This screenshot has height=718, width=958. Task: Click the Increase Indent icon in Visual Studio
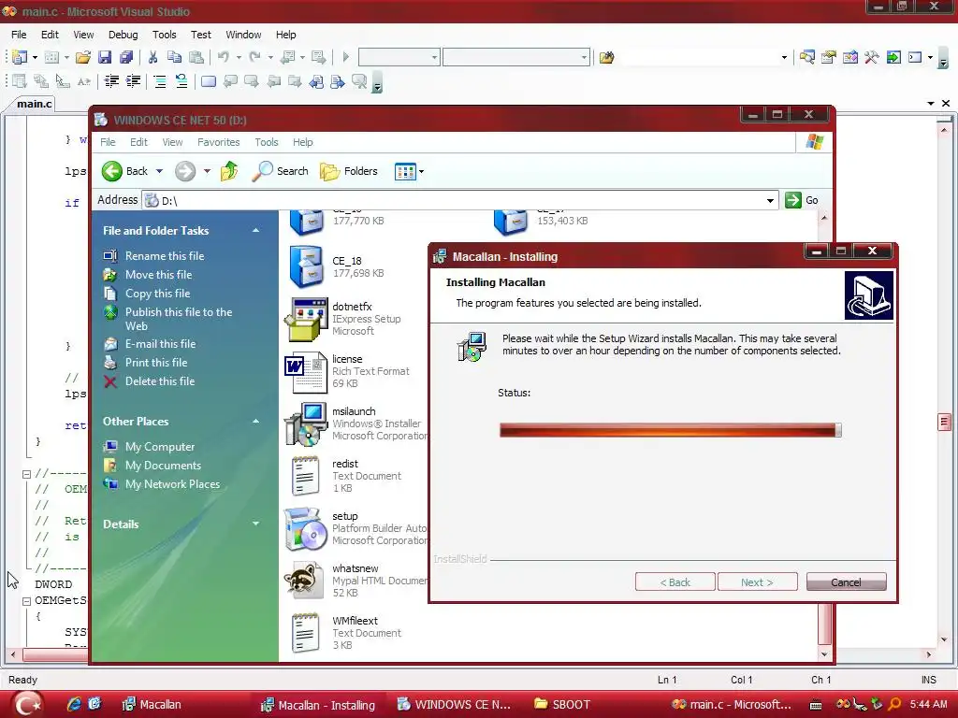coord(133,81)
